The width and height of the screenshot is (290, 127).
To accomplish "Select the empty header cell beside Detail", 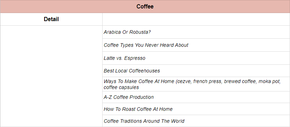I will tap(196, 19).
